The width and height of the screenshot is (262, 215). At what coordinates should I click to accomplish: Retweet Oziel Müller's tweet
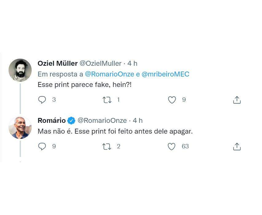(107, 100)
